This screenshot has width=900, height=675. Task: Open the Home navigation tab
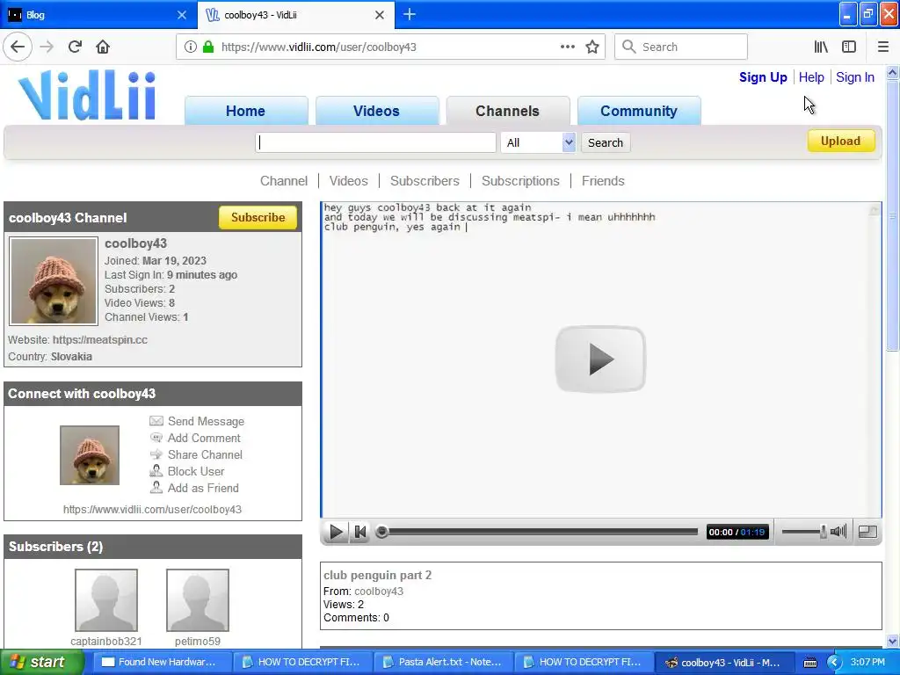[246, 111]
